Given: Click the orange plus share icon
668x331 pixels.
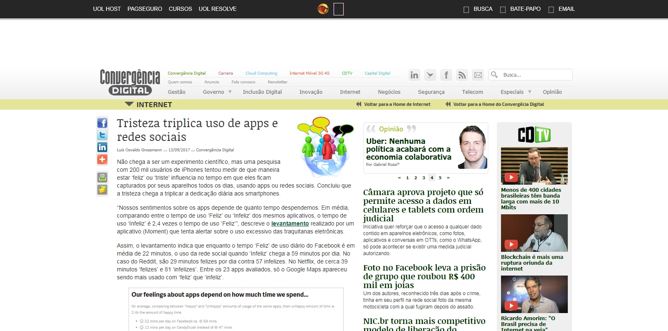Looking at the screenshot, I should (102, 159).
